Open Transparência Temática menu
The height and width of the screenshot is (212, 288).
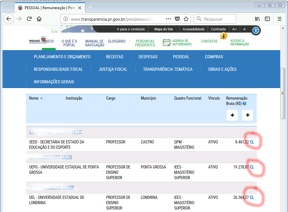pos(168,69)
